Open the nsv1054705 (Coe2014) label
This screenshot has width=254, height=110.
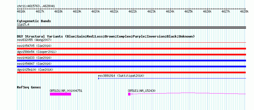pyautogui.click(x=34, y=46)
